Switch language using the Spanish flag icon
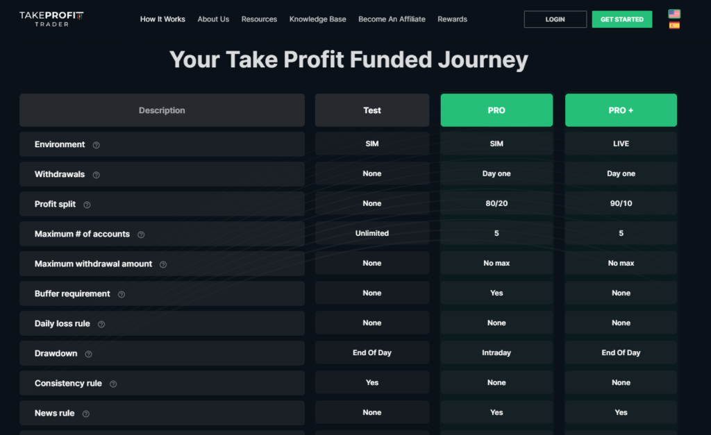Viewport: 711px width, 435px height. tap(674, 25)
